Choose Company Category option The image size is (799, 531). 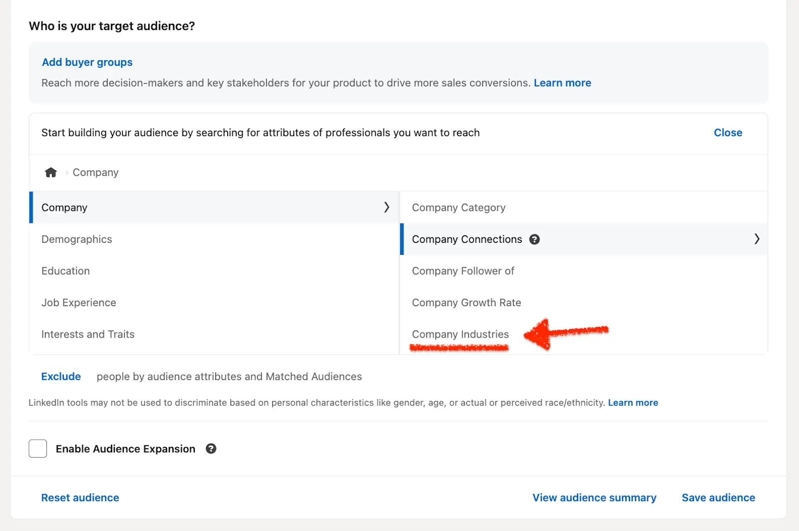coord(458,207)
